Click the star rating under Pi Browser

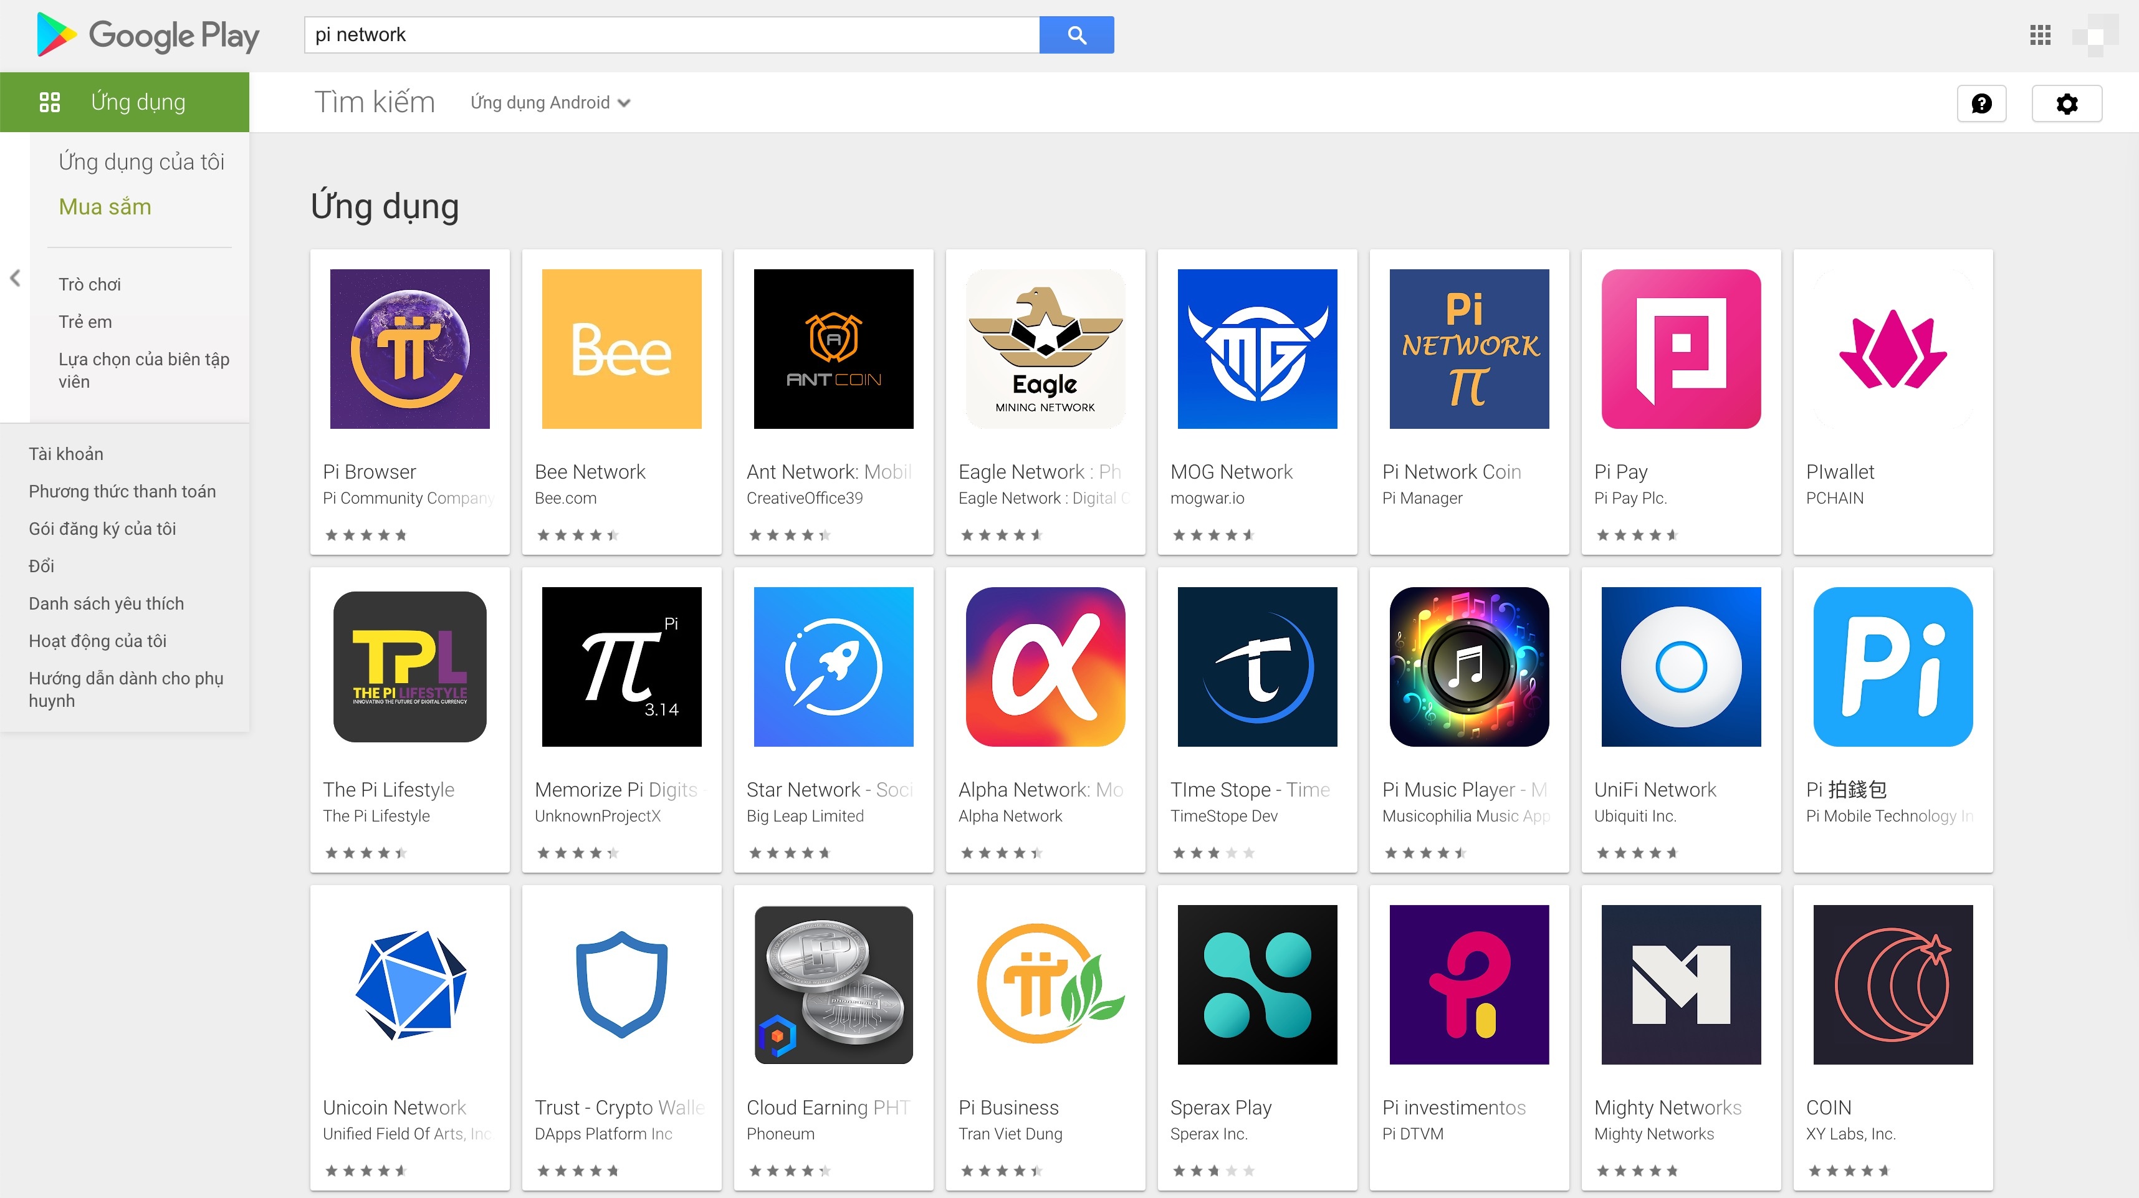pyautogui.click(x=365, y=535)
